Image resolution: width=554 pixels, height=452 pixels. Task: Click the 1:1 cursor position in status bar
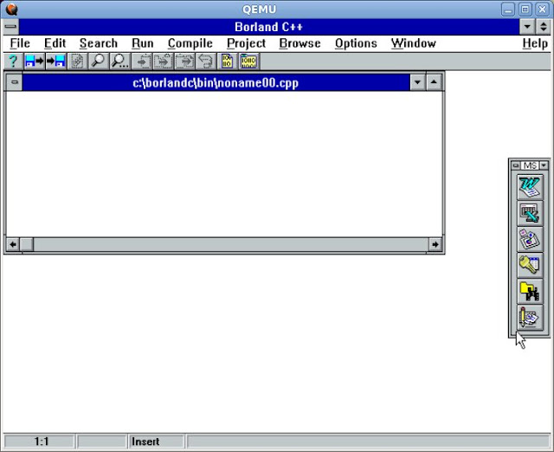[40, 442]
